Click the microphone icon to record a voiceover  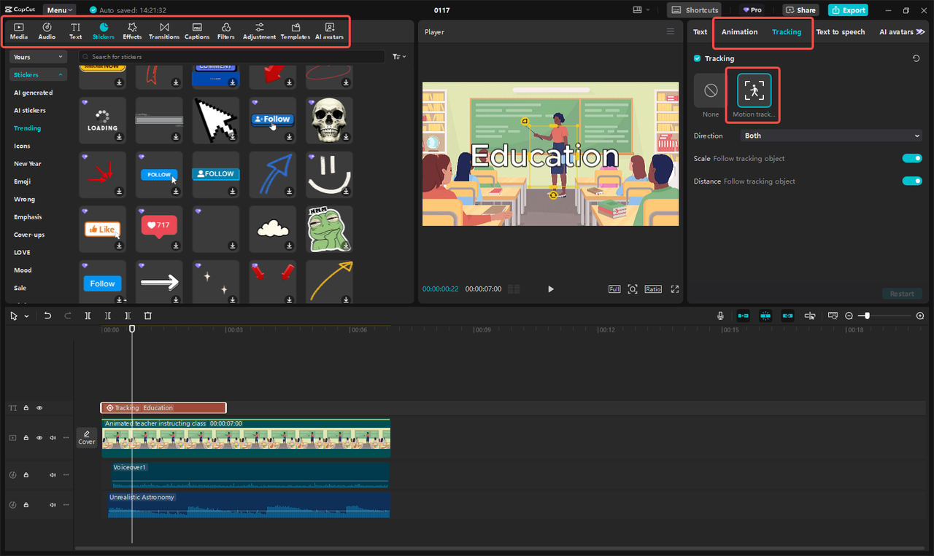[x=720, y=316]
